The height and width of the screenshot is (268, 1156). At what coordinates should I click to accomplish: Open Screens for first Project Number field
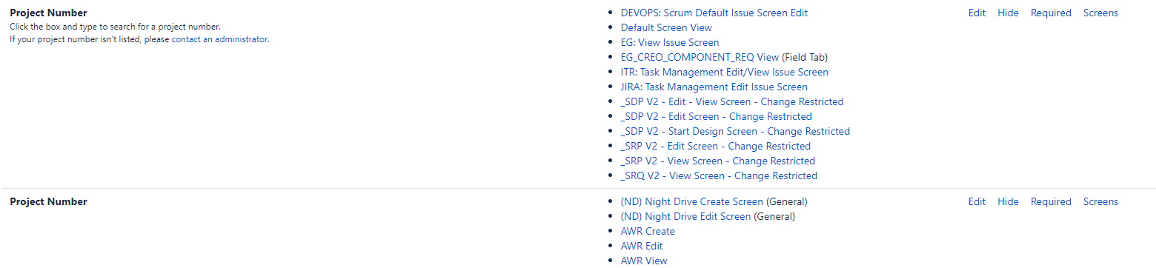[1100, 13]
